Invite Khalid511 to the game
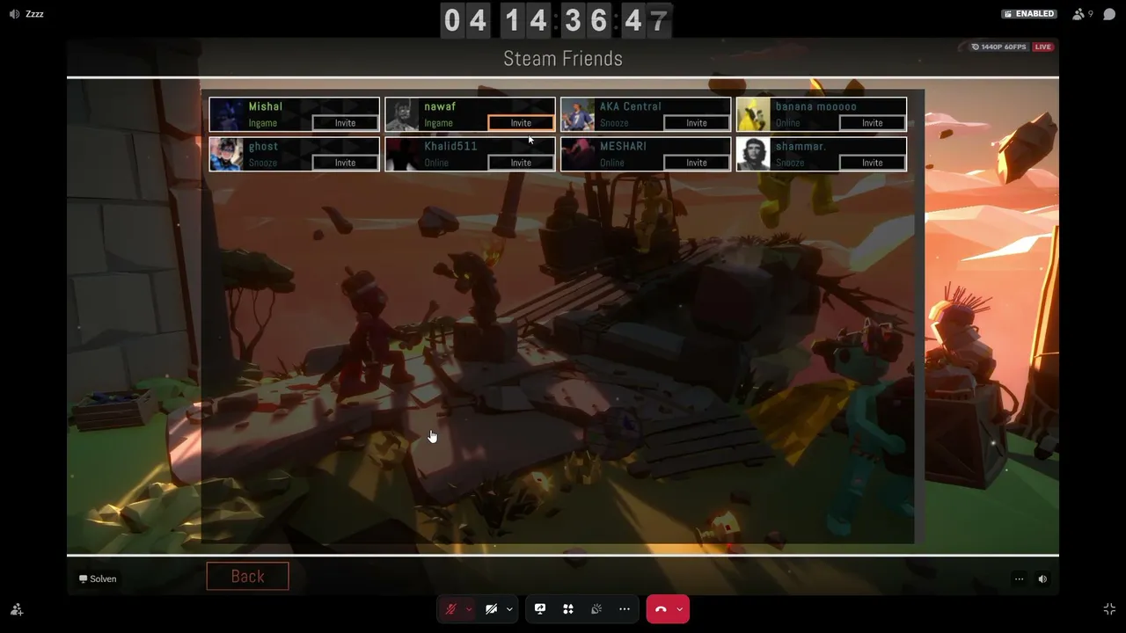The width and height of the screenshot is (1126, 633). [x=521, y=163]
